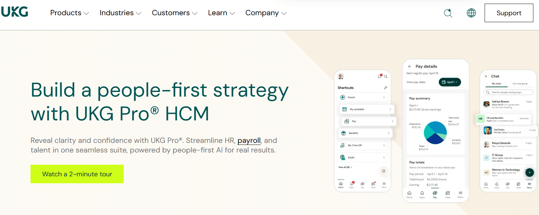539x215 pixels.
Task: Select Home in the Chat phone bottom bar
Action: [x=486, y=185]
